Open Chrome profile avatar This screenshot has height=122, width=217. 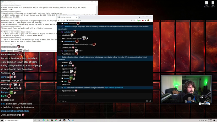148,20
